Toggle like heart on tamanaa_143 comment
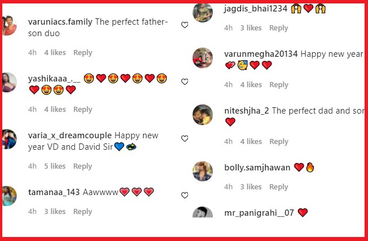The image size is (368, 241). (185, 195)
